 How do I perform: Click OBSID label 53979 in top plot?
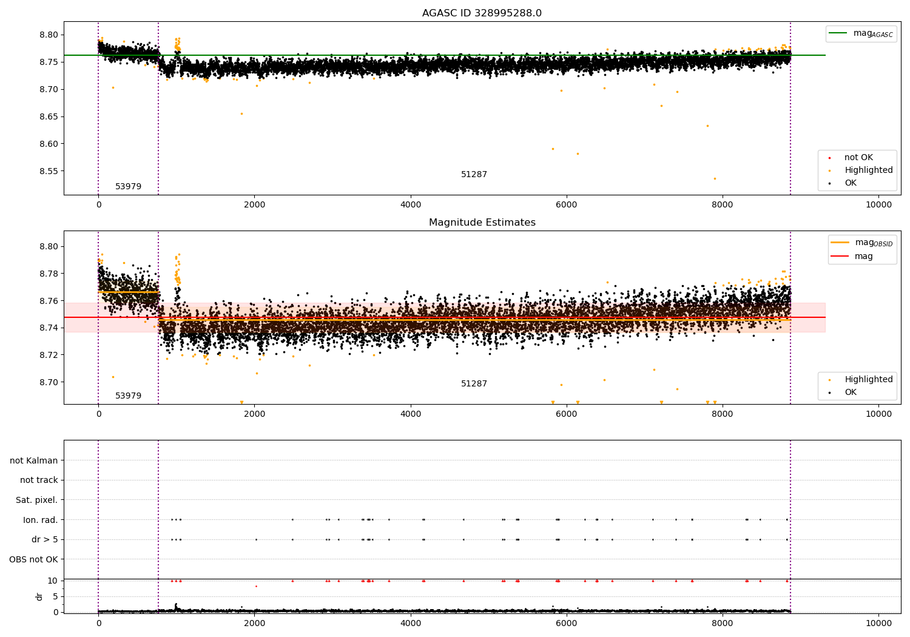click(x=129, y=187)
